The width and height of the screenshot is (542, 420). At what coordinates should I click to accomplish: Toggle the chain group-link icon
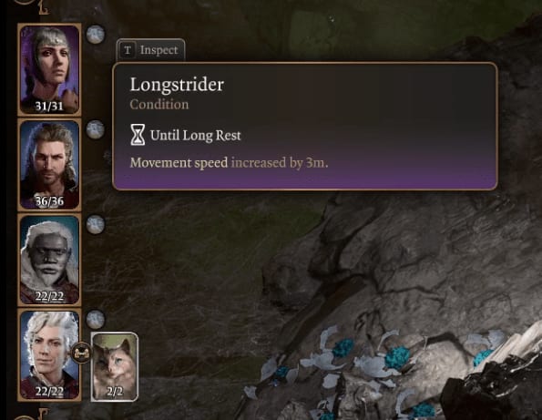pos(82,353)
